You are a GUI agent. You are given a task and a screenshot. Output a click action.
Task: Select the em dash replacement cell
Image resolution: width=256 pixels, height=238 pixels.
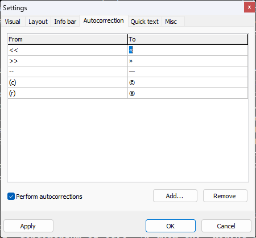(x=188, y=72)
